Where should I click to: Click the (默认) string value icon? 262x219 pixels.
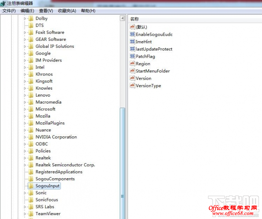point(132,27)
